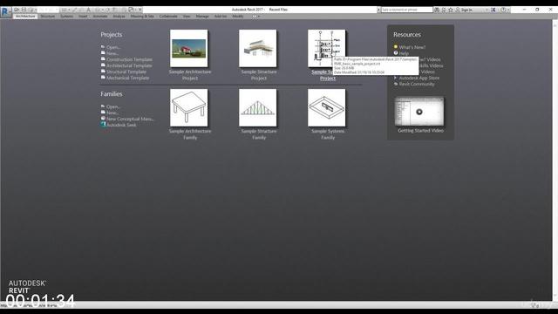This screenshot has height=314, width=558.
Task: Open the Add-Ins ribbon tab
Action: click(x=221, y=16)
